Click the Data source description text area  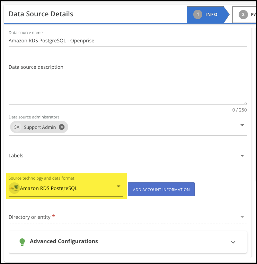[127, 83]
